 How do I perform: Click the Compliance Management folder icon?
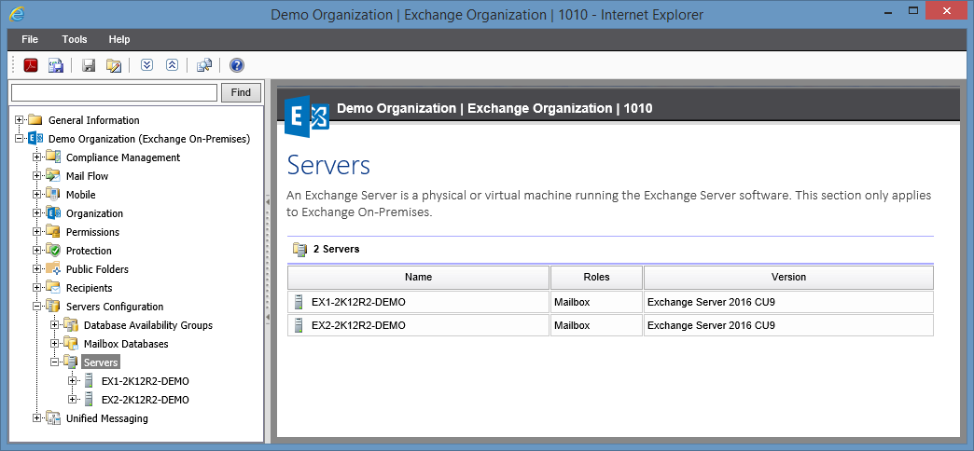(53, 157)
